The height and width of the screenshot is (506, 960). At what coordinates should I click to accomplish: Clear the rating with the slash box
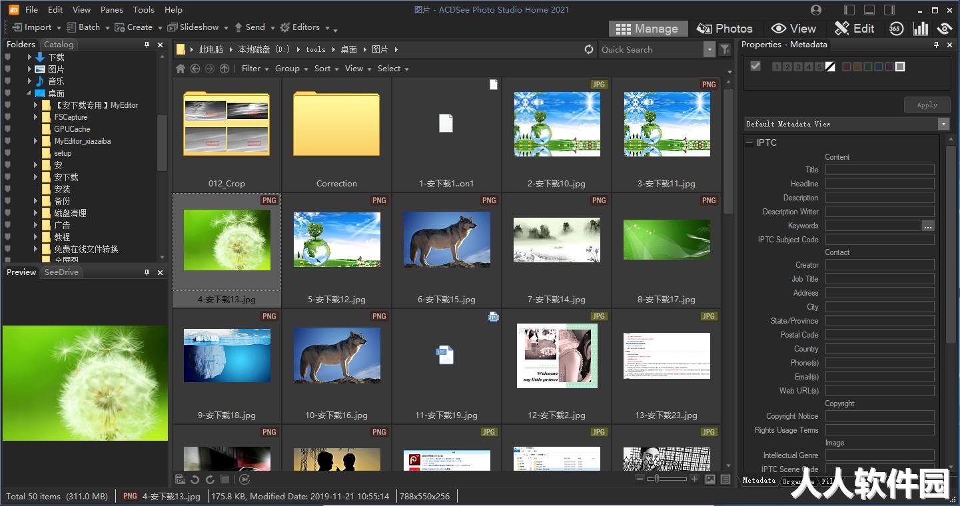(830, 67)
